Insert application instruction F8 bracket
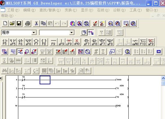The width and height of the screenshot is (165, 119). [44, 42]
